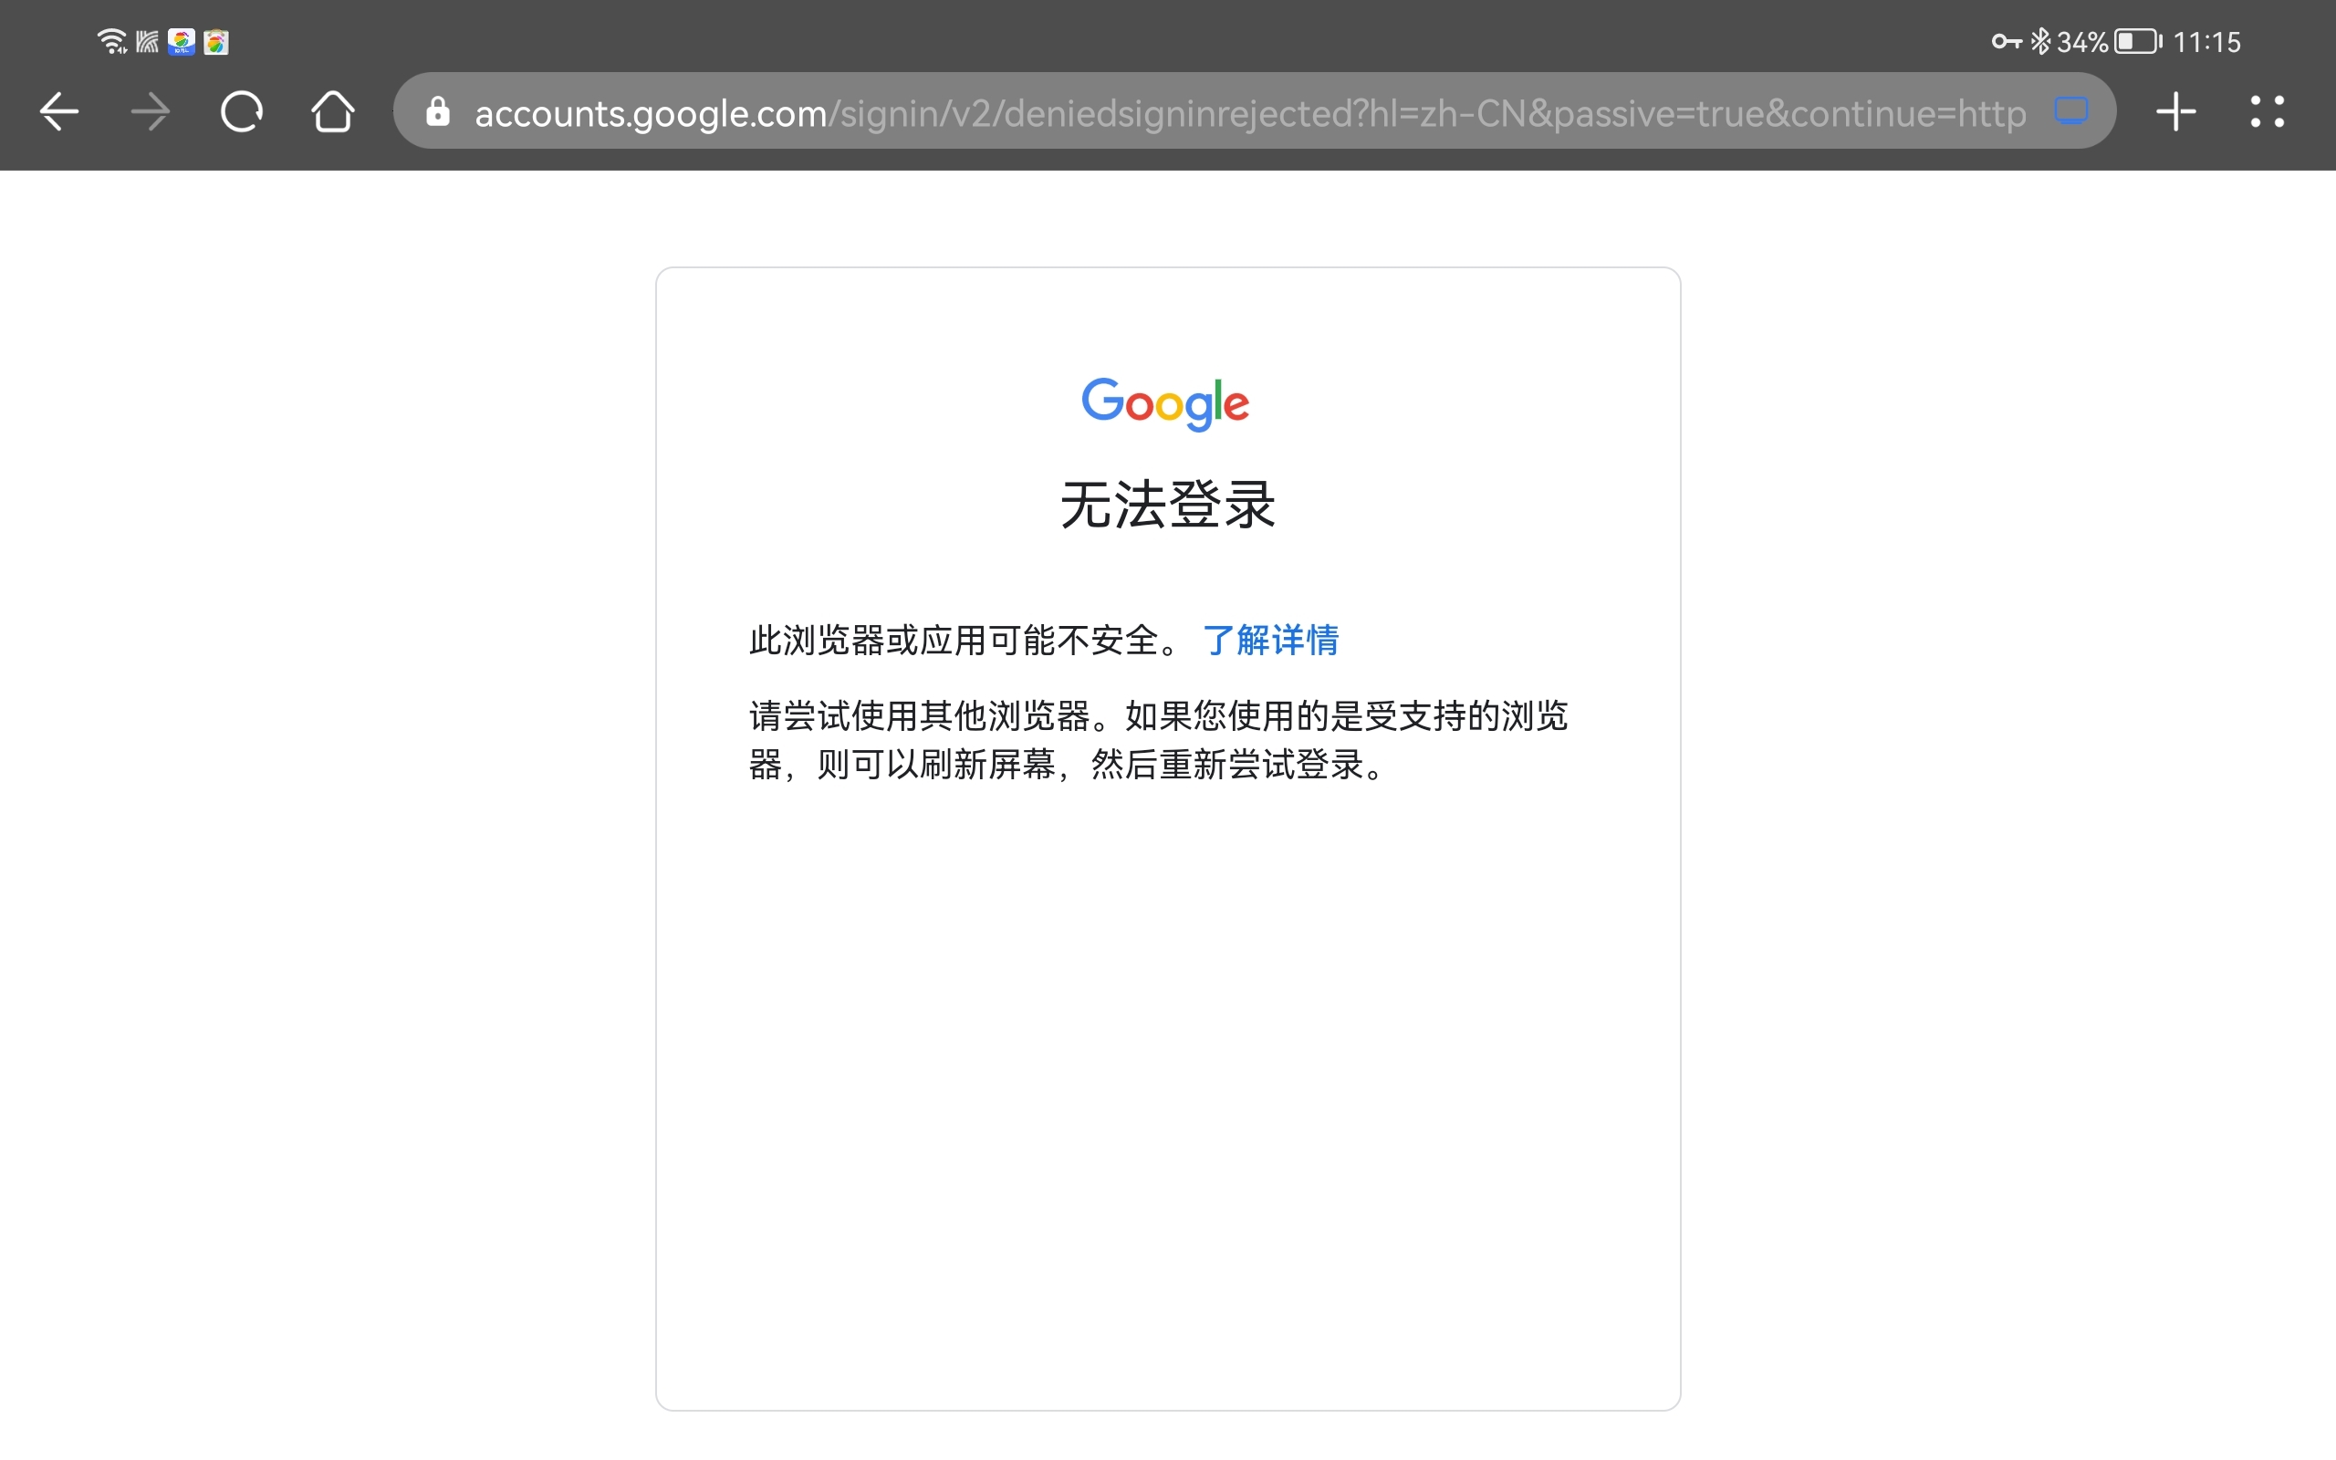
Task: Tap the padlock site security icon
Action: pyautogui.click(x=438, y=112)
